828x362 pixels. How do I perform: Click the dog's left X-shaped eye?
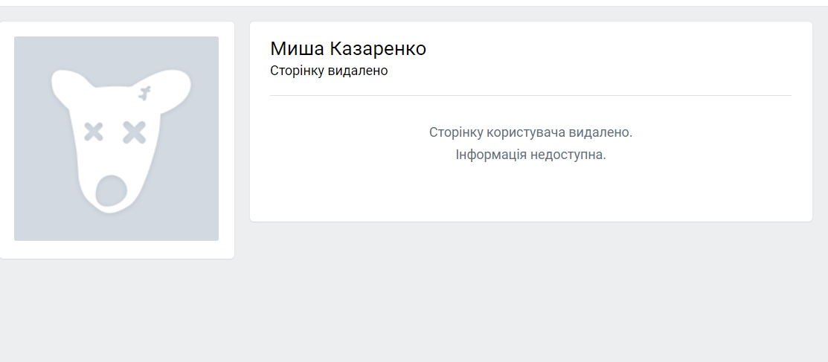coord(94,132)
